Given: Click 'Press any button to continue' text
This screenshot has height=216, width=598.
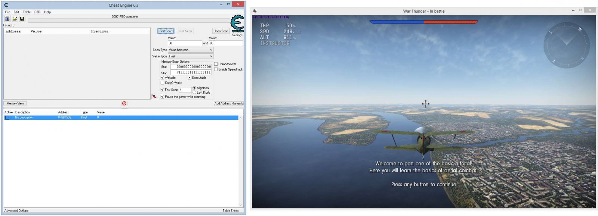Looking at the screenshot, I should coord(423,184).
